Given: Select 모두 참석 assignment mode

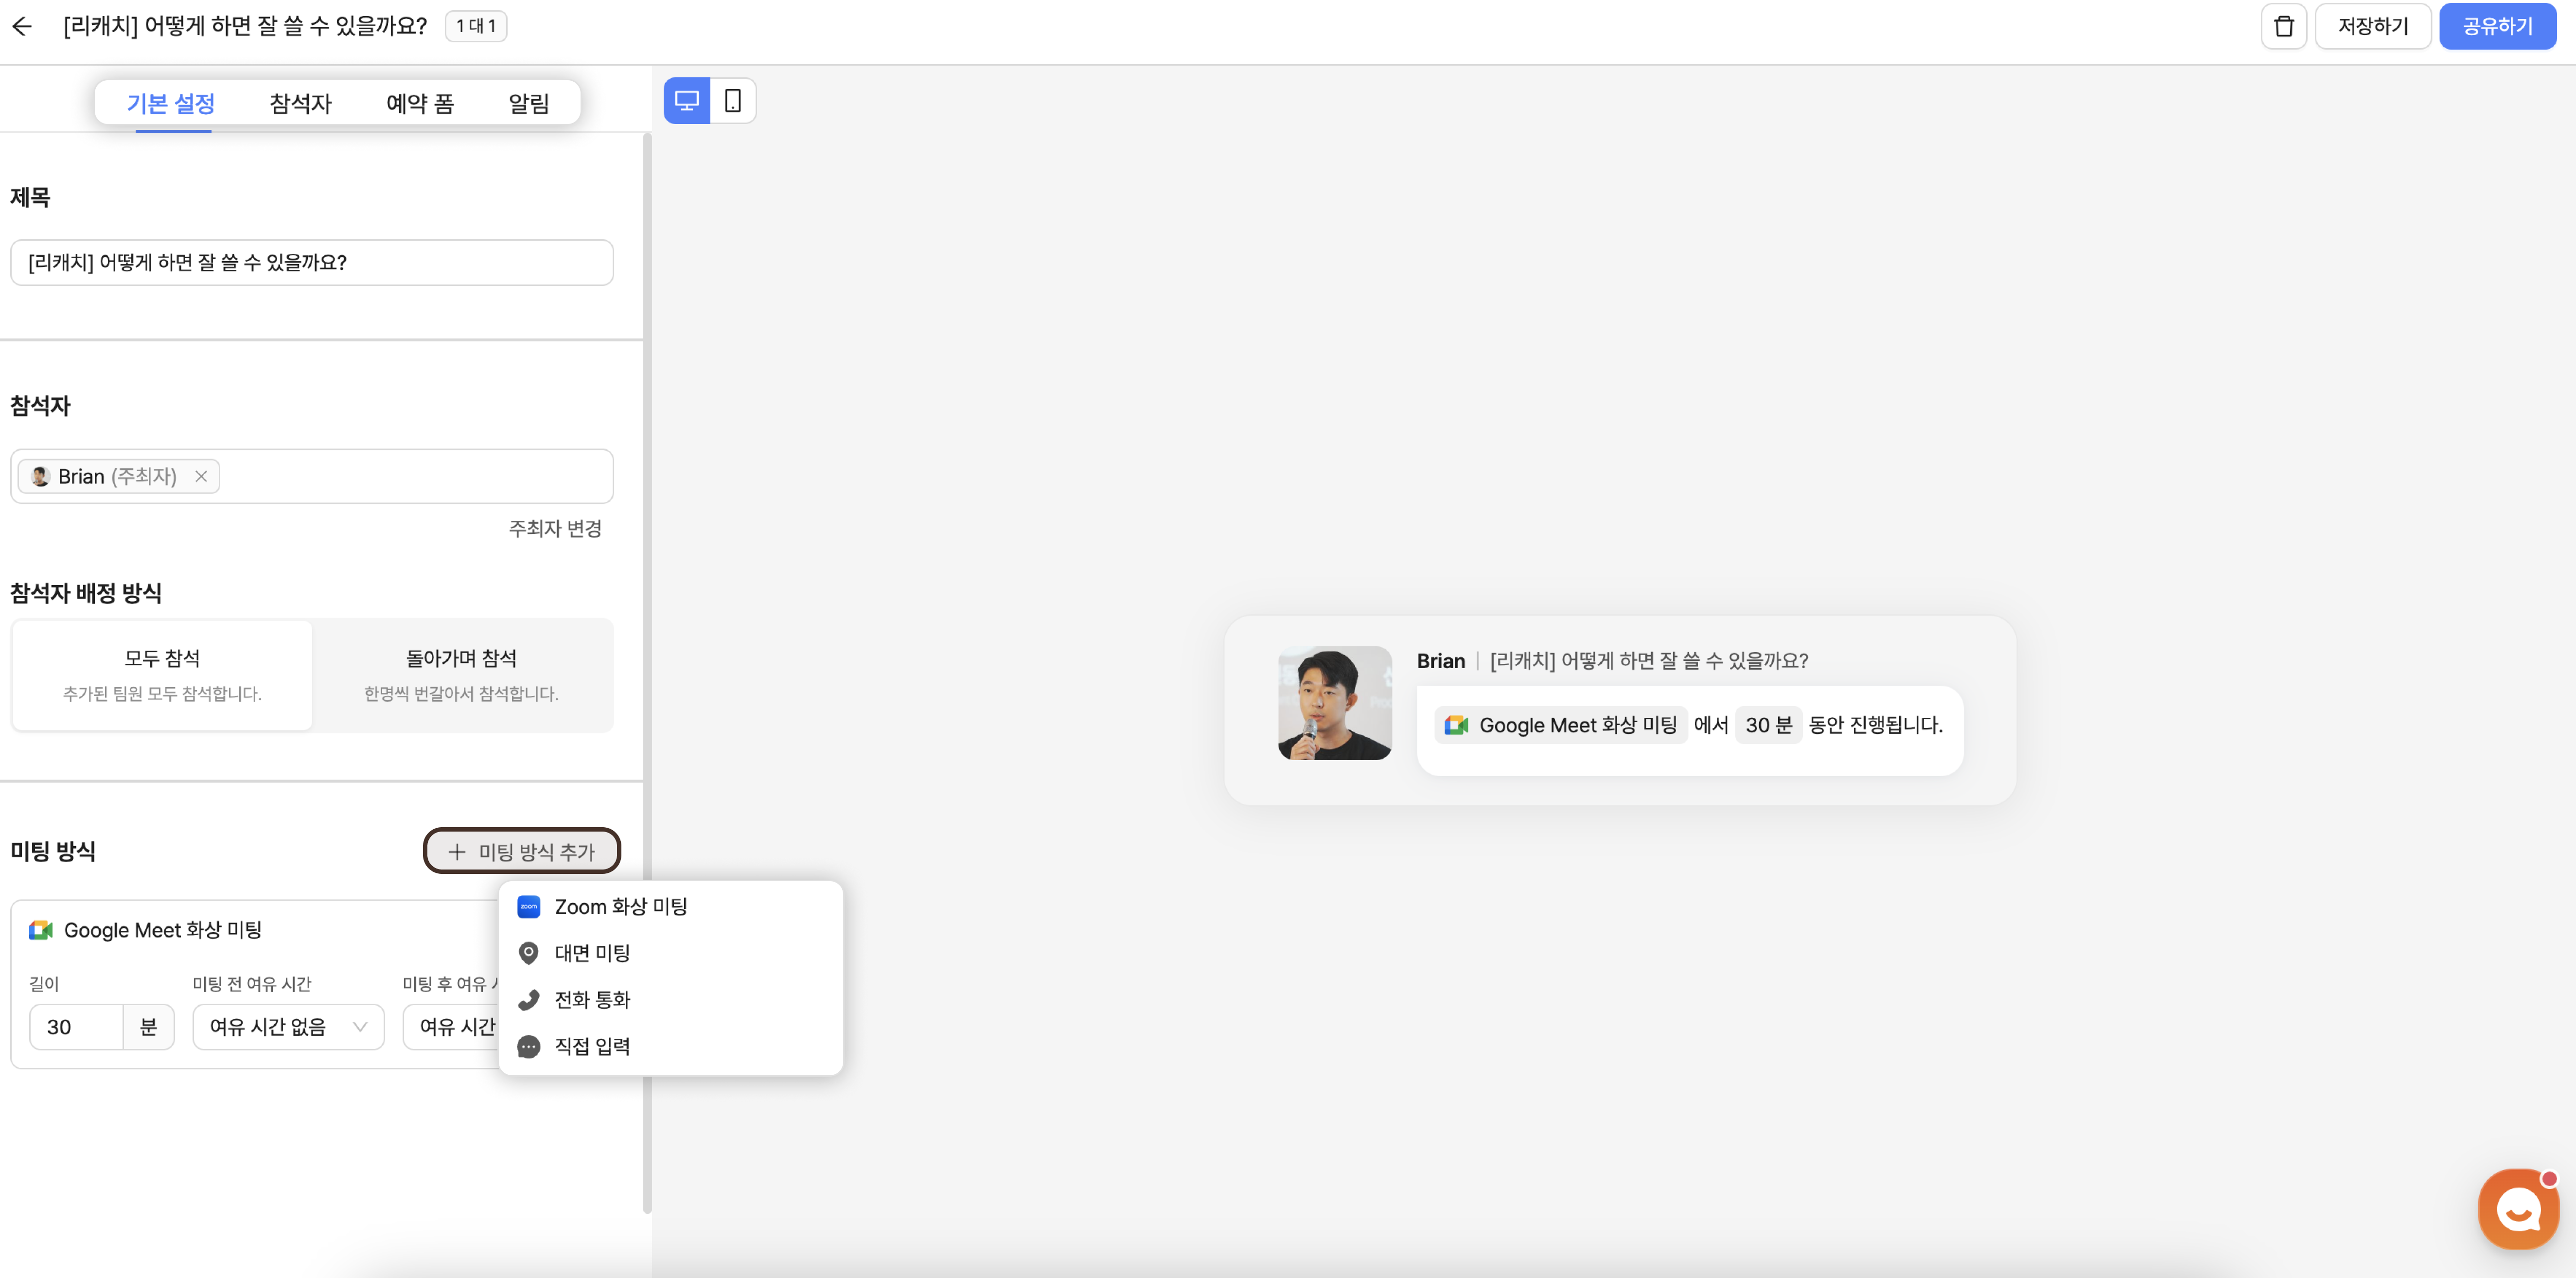Looking at the screenshot, I should click(x=162, y=674).
